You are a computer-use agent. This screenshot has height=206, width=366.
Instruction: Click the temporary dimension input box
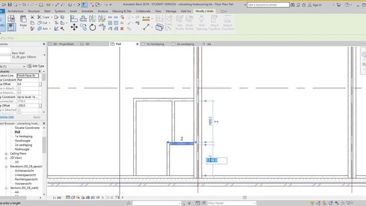217,160
